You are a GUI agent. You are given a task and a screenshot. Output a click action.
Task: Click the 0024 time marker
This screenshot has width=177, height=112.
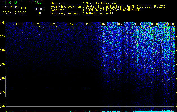pyautogui.click(x=70, y=24)
